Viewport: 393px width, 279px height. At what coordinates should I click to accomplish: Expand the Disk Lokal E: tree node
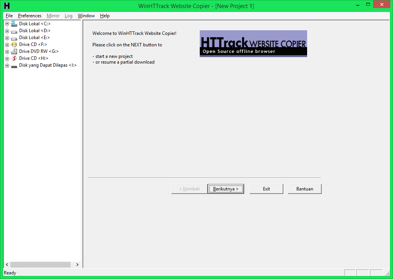coord(7,38)
